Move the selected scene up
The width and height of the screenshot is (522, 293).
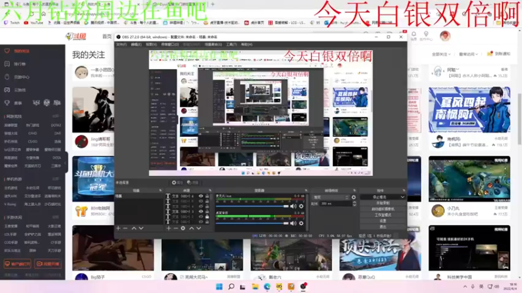pos(134,229)
